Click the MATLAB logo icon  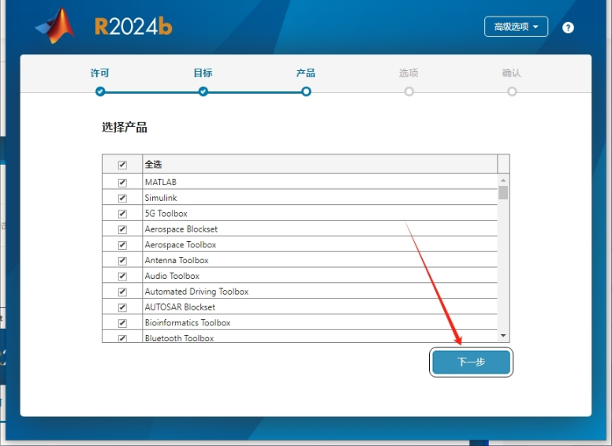(55, 26)
